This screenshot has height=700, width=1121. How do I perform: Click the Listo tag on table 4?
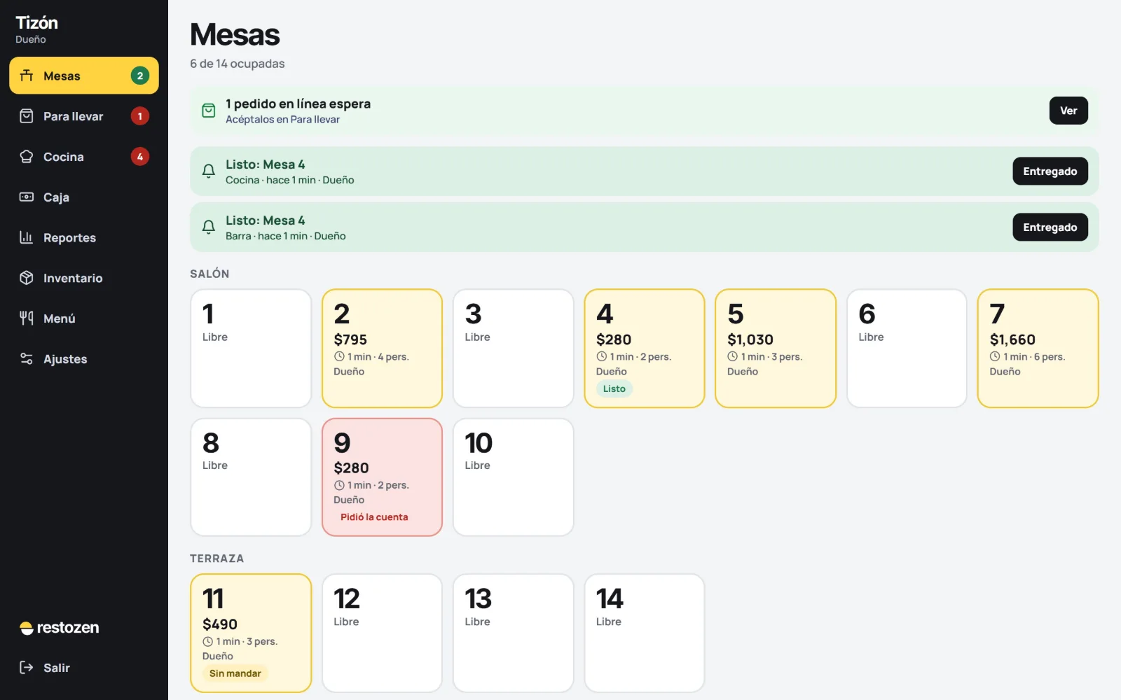pyautogui.click(x=614, y=389)
